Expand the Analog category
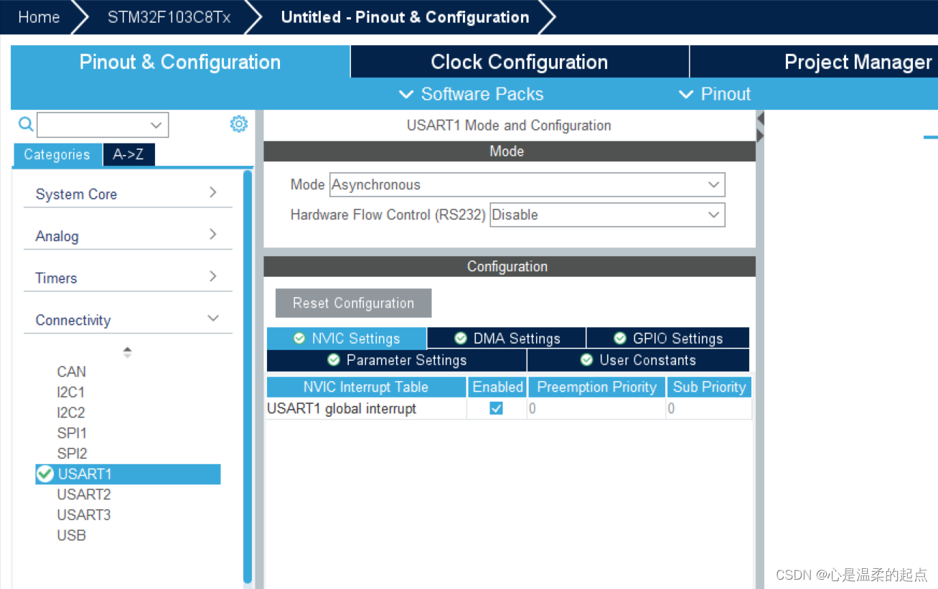Viewport: 938px width, 589px height. 128,236
